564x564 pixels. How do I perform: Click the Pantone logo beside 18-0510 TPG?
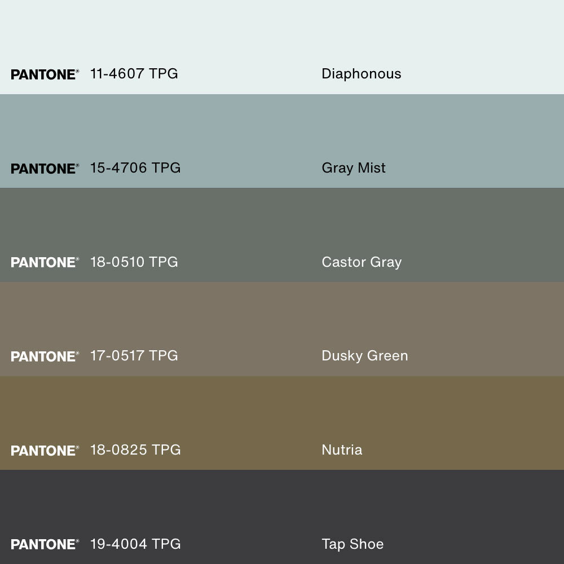[45, 262]
